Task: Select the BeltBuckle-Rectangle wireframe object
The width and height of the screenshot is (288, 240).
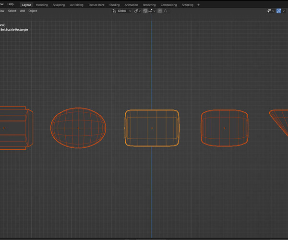Action: [152, 128]
